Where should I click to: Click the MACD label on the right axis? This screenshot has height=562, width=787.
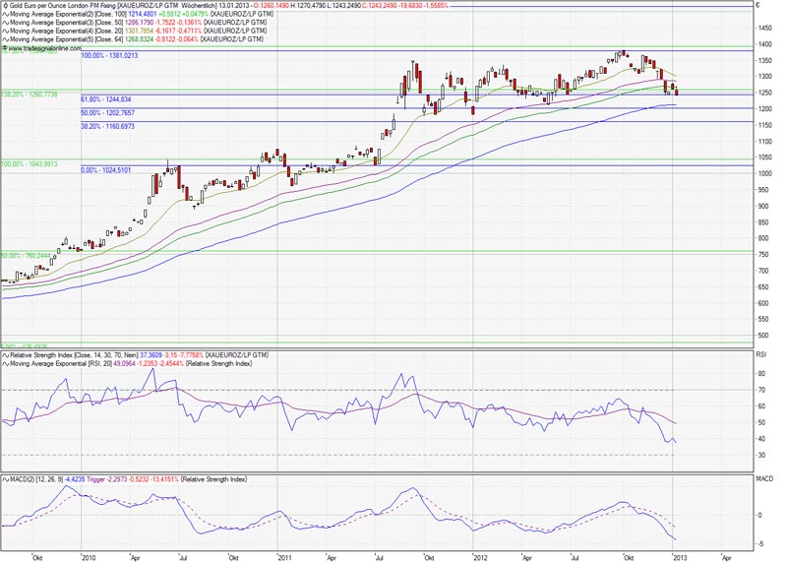764,479
